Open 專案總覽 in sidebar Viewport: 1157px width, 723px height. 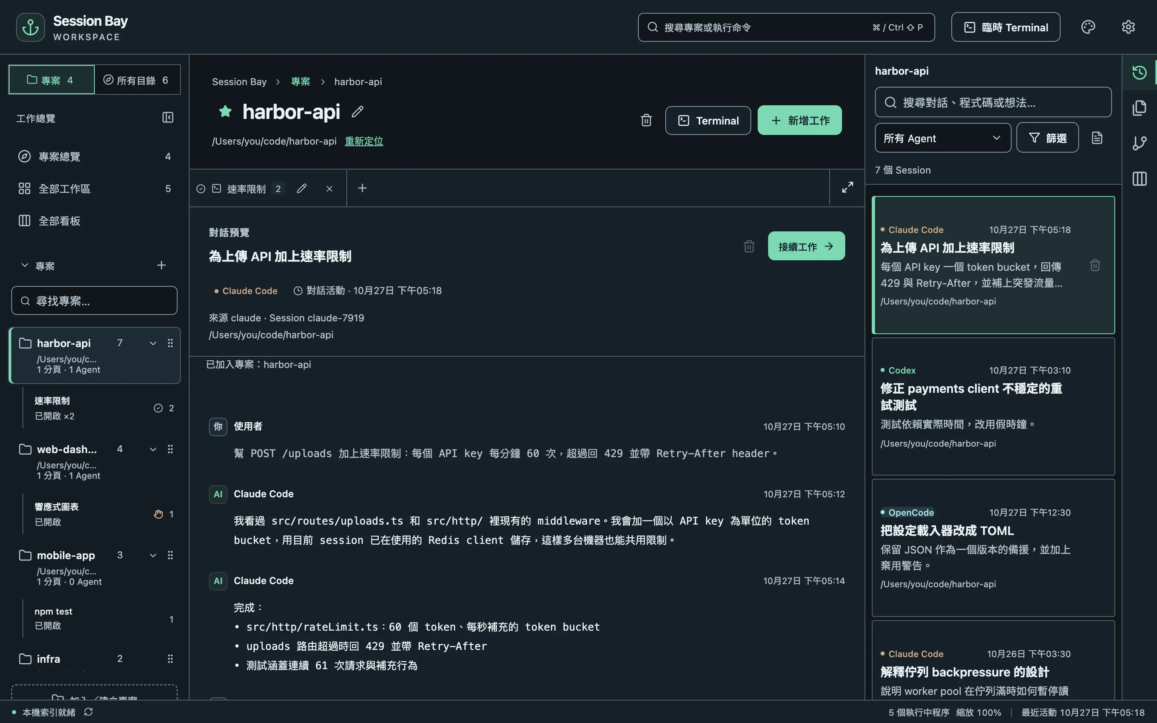pyautogui.click(x=94, y=157)
